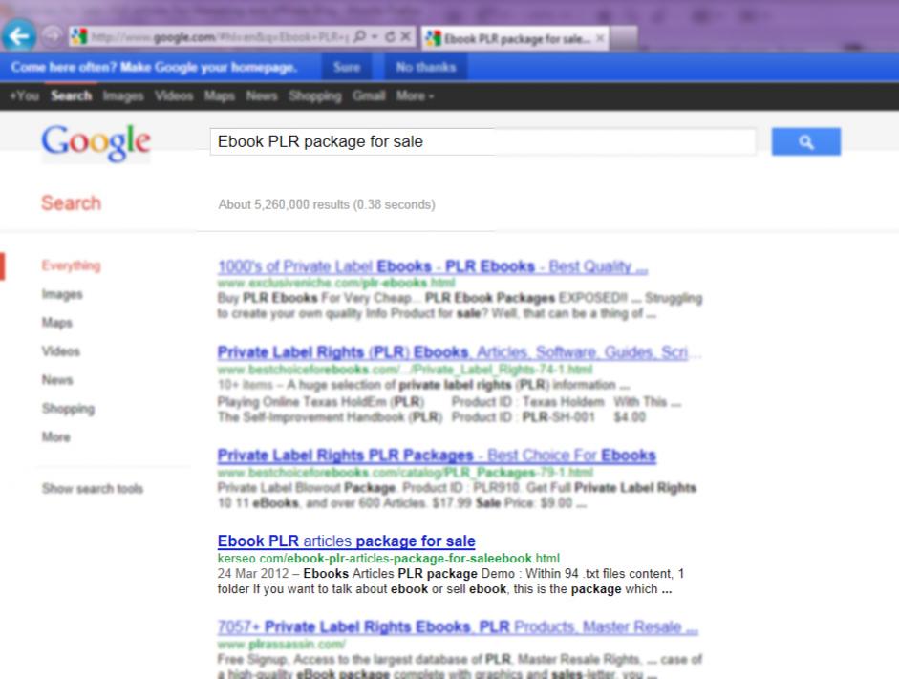Expand the More dropdown in black bar
The height and width of the screenshot is (679, 899).
pyautogui.click(x=415, y=95)
